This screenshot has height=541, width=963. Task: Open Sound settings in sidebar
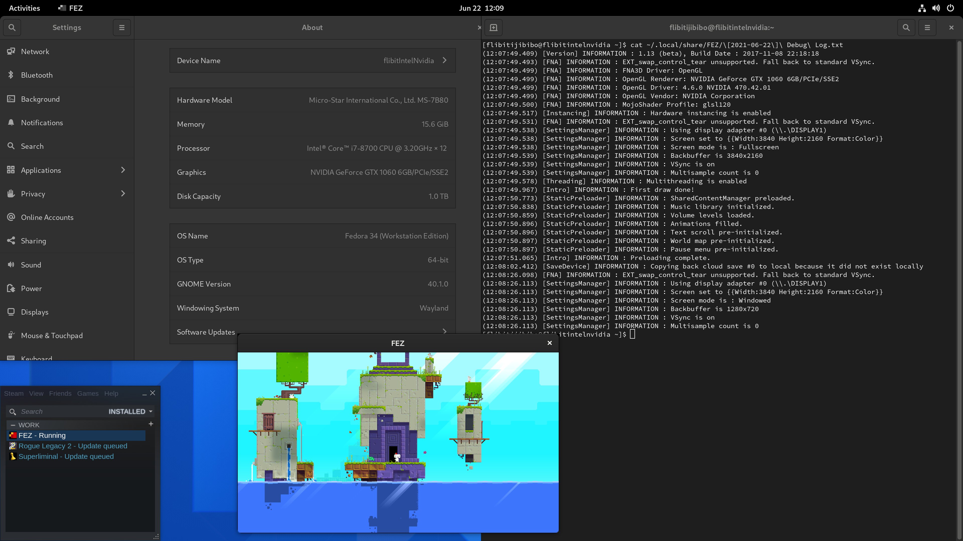coord(67,265)
